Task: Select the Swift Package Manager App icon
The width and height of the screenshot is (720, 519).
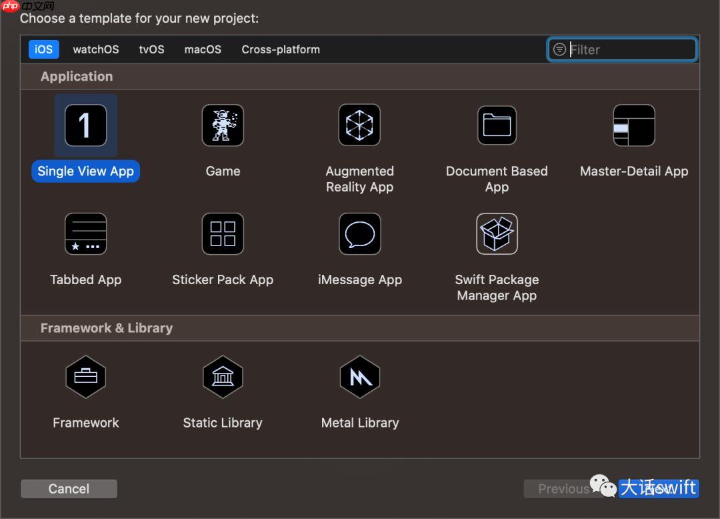Action: [x=497, y=234]
